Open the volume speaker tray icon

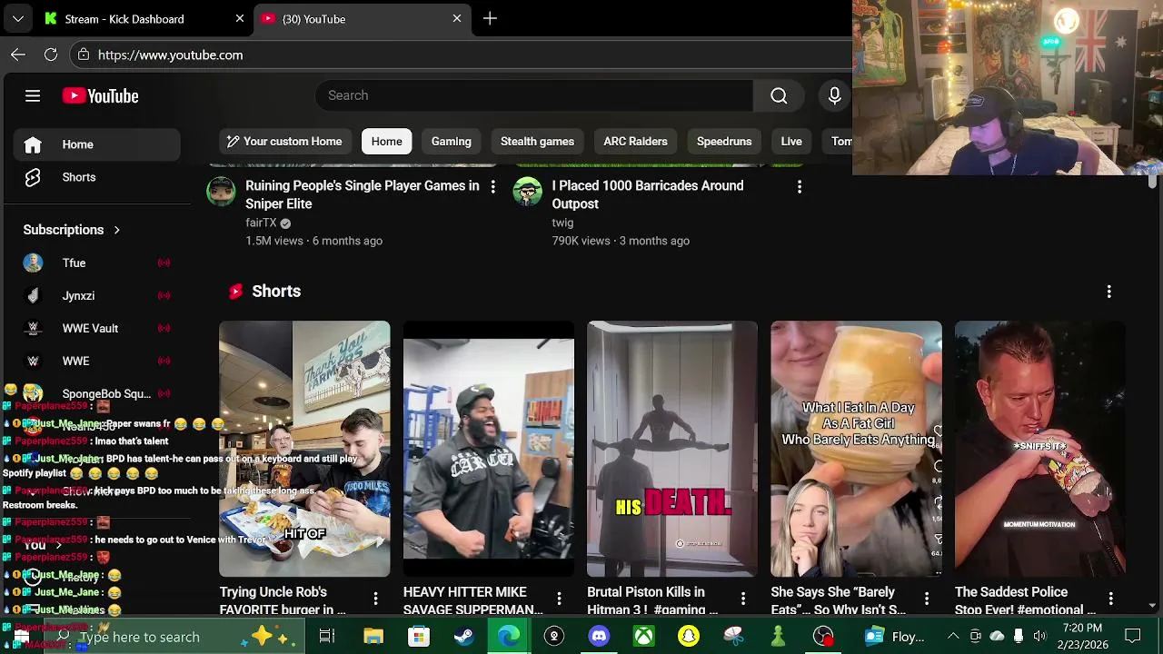tap(1039, 636)
